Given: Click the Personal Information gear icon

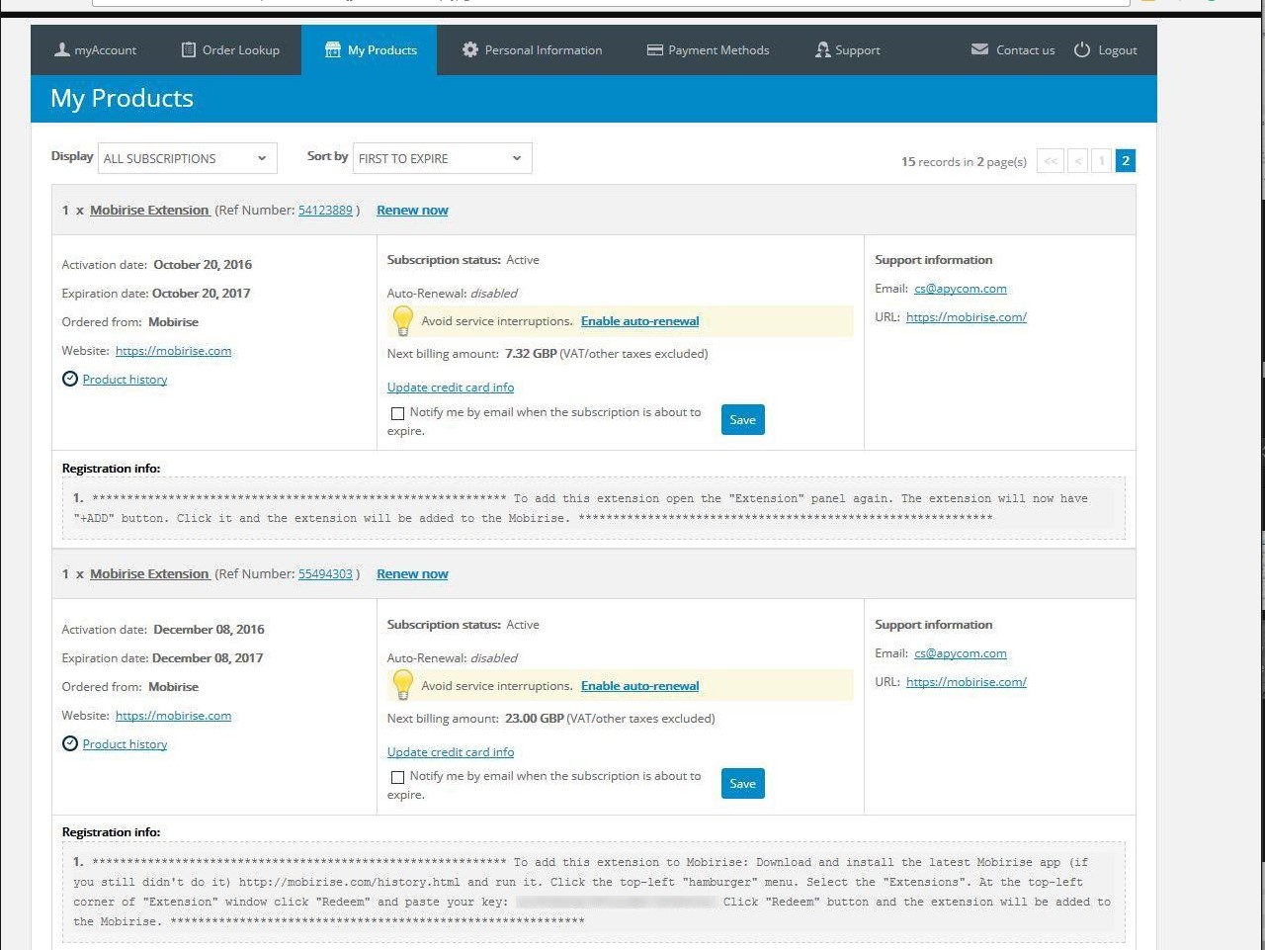Looking at the screenshot, I should click(x=470, y=49).
